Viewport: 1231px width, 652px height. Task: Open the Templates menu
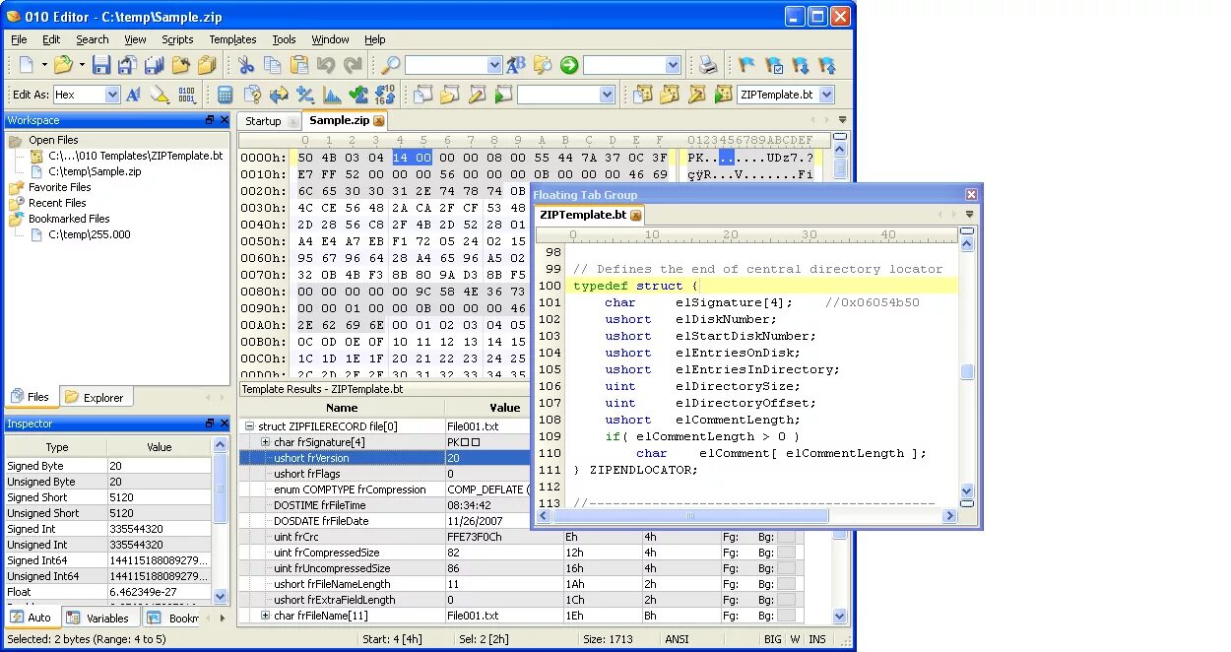click(x=232, y=39)
